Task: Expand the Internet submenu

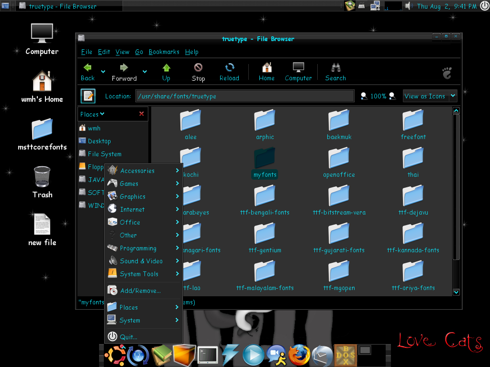Action: tap(144, 209)
